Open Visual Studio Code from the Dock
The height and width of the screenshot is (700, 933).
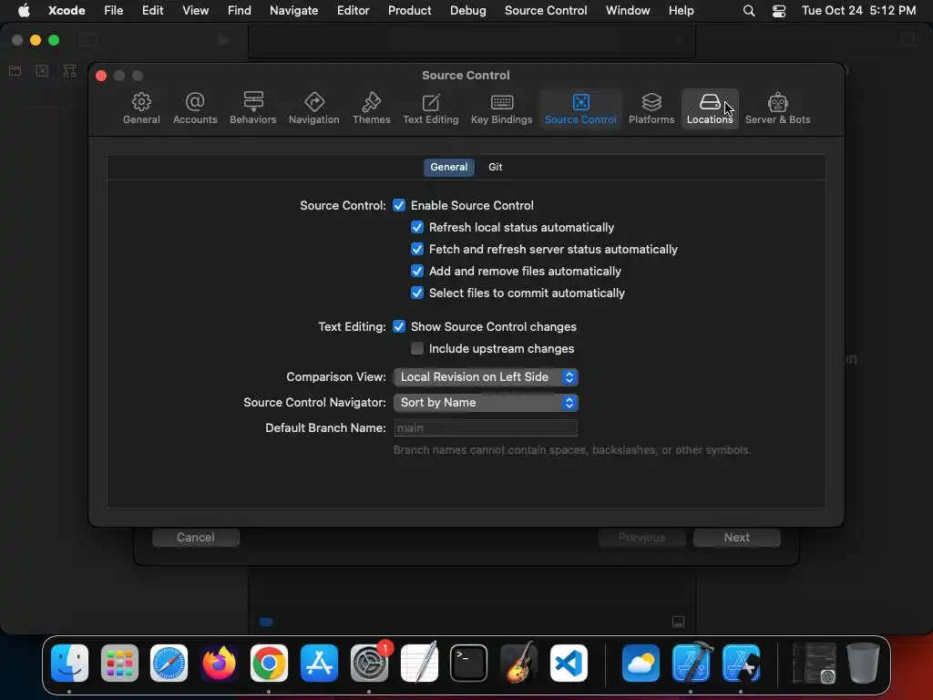point(569,663)
